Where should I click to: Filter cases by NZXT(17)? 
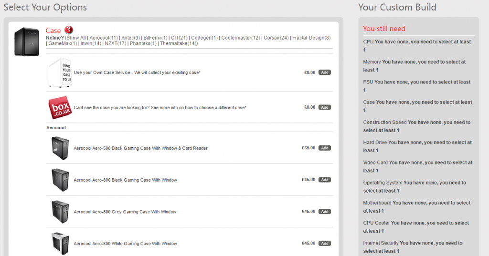pos(116,43)
